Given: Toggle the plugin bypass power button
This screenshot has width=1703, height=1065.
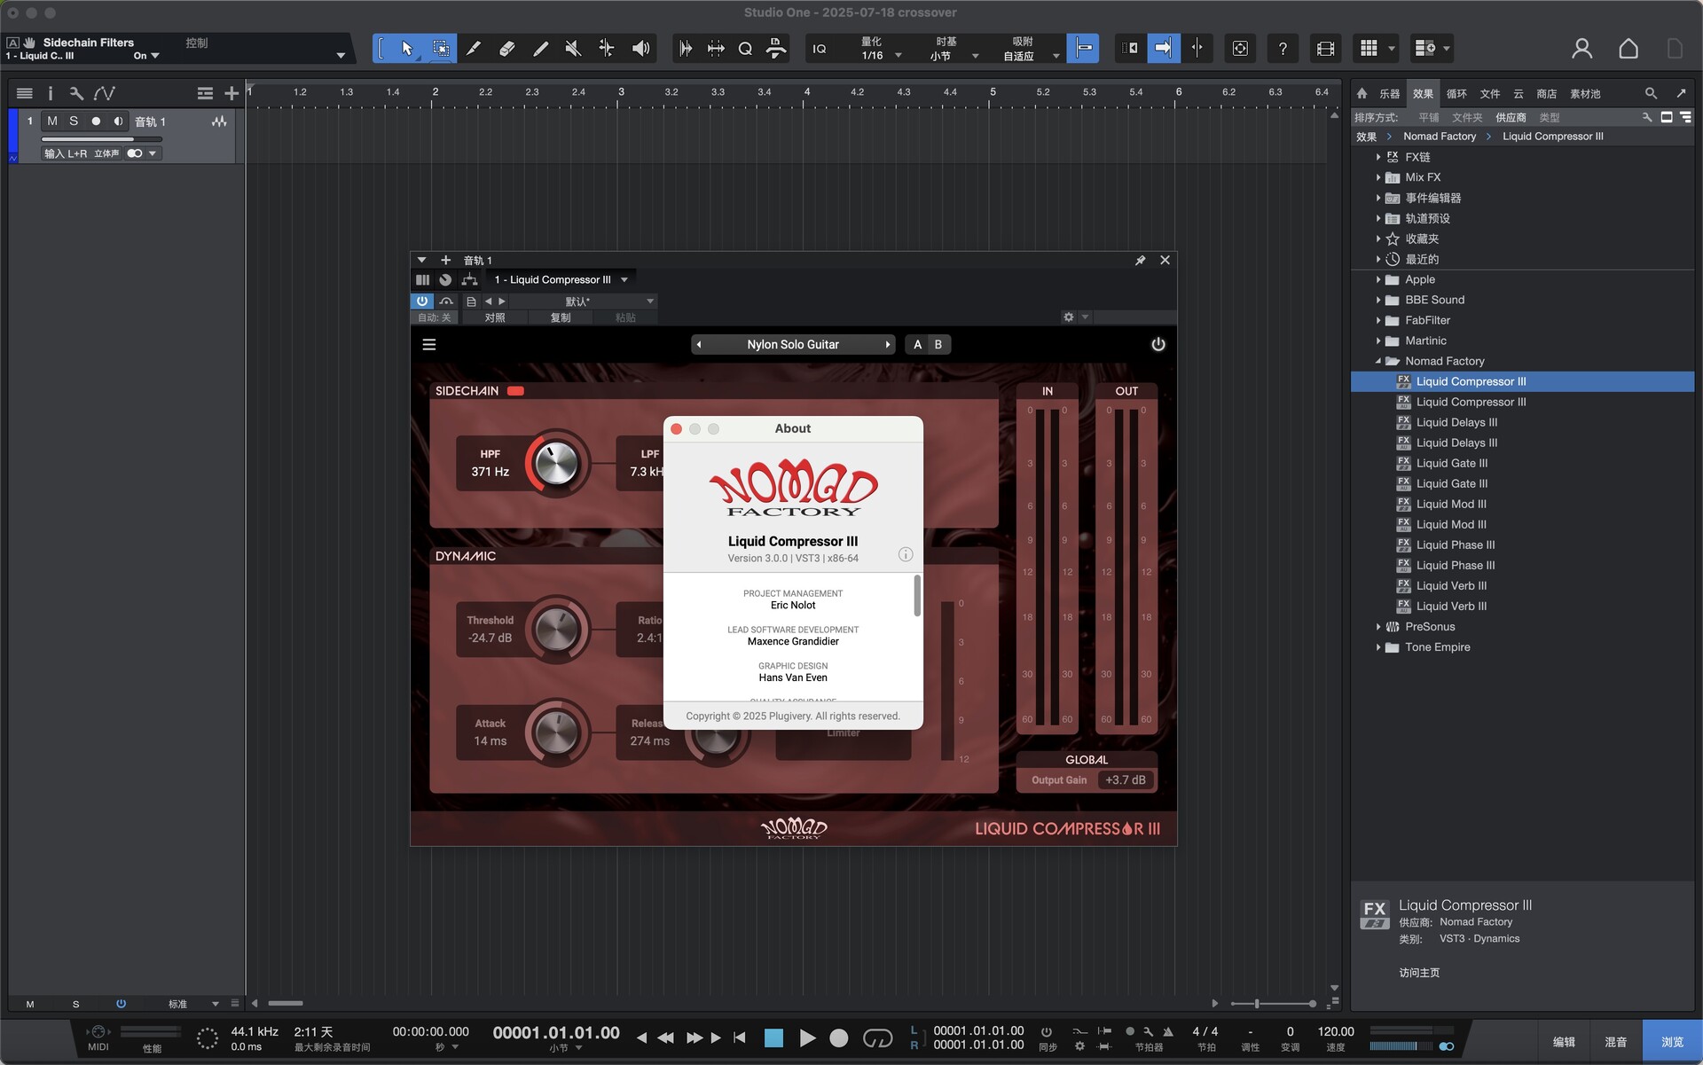Looking at the screenshot, I should pyautogui.click(x=422, y=301).
